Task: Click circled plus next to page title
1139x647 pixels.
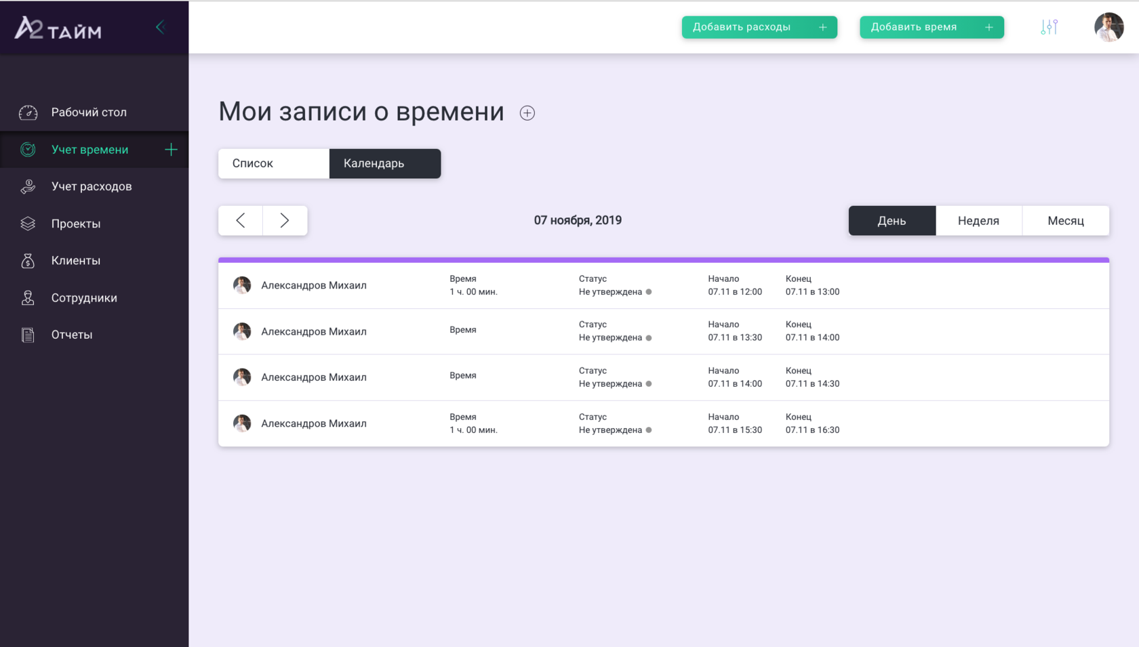Action: click(x=527, y=113)
